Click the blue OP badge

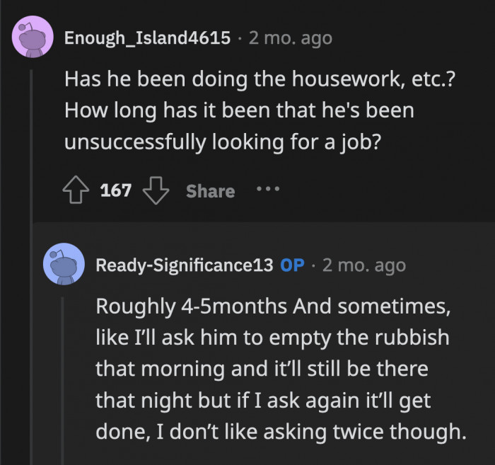pyautogui.click(x=293, y=265)
